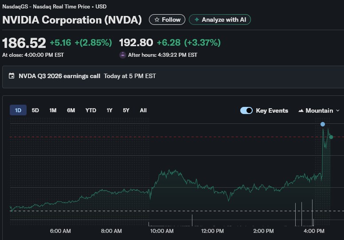Select the YTD range tab
Screen dimensions: 344x240
pyautogui.click(x=91, y=110)
